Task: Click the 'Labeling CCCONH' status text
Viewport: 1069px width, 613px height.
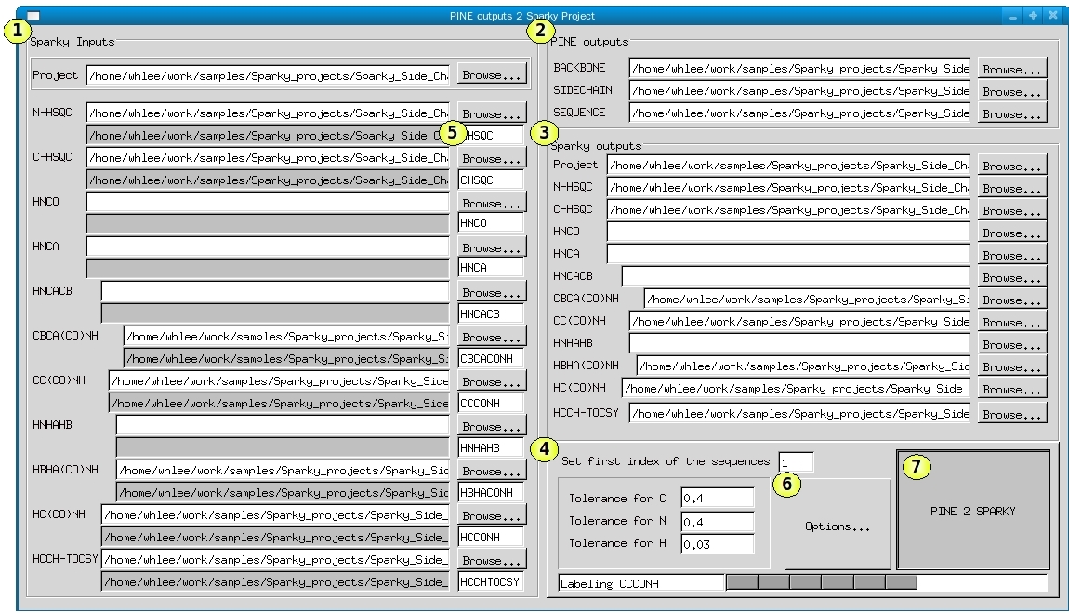Action: click(x=610, y=583)
